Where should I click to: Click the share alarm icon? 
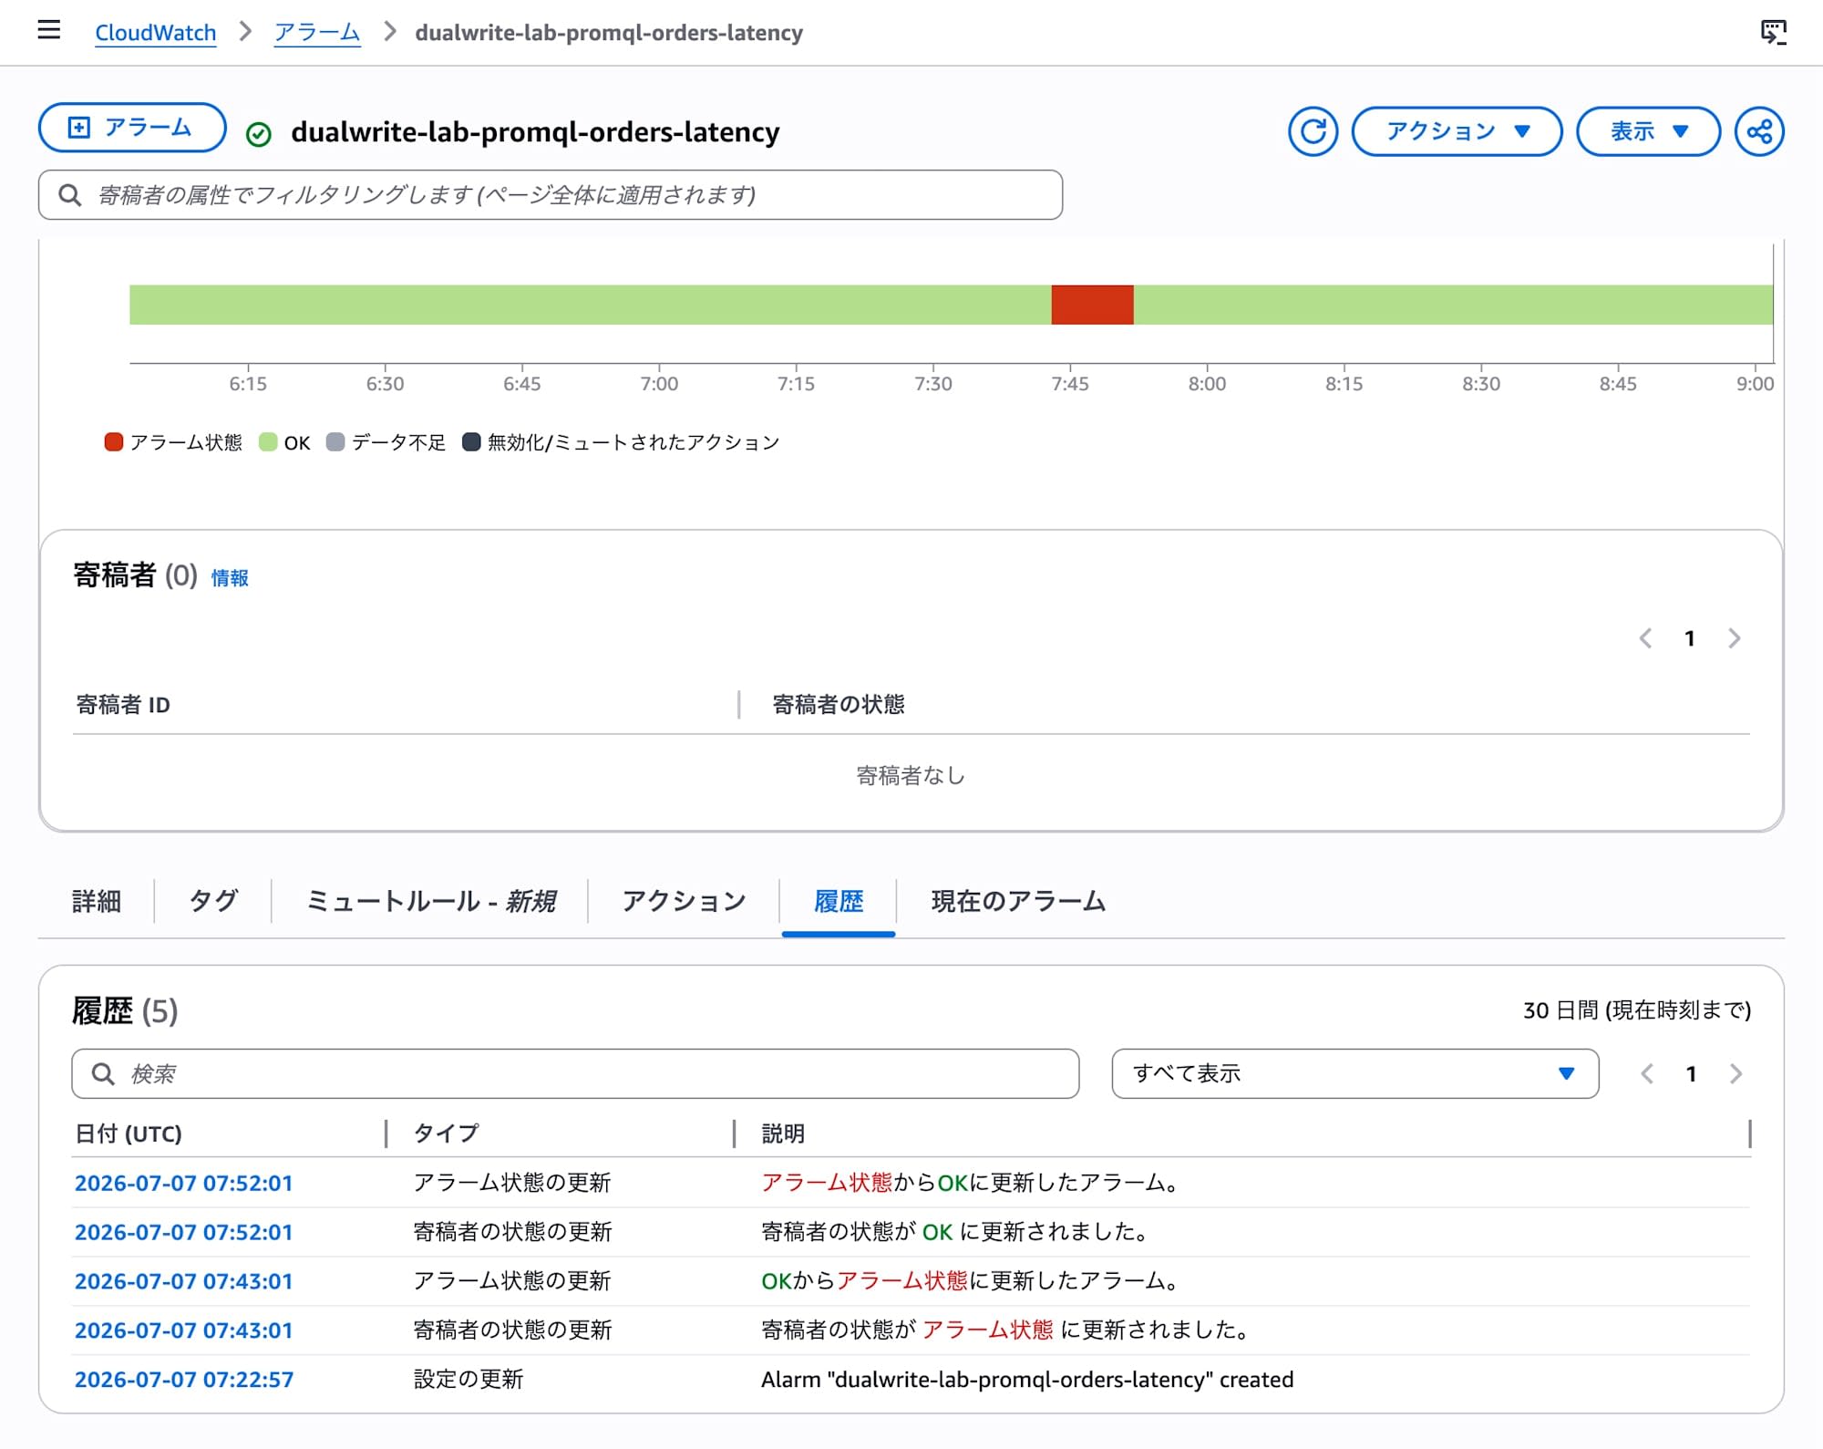pyautogui.click(x=1758, y=131)
